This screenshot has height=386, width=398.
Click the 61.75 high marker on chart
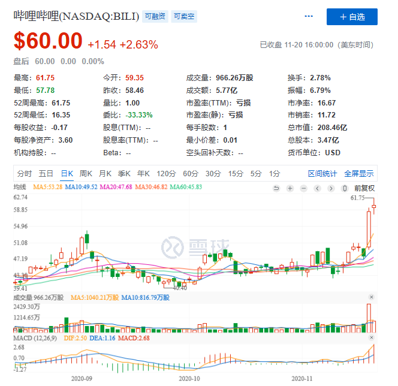click(357, 198)
